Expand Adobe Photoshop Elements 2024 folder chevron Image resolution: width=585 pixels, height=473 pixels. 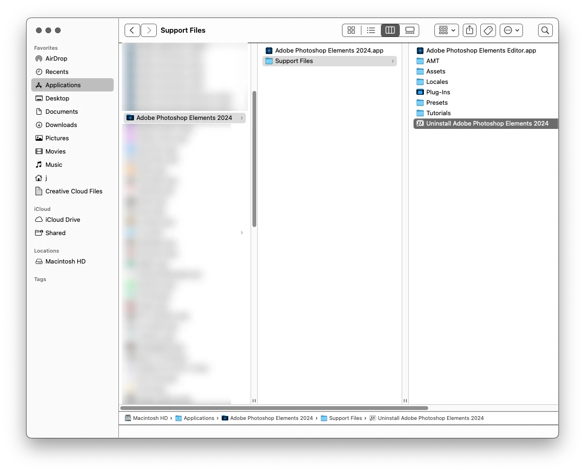pyautogui.click(x=242, y=118)
